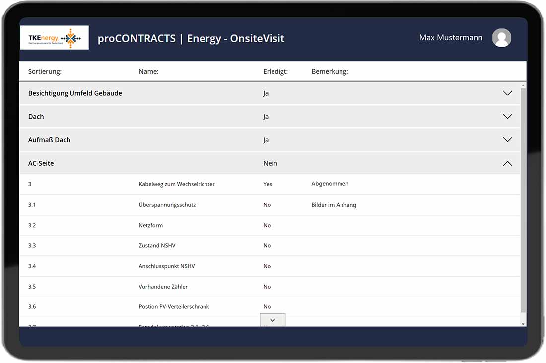
Task: Click the Erledigt column header
Action: pyautogui.click(x=275, y=72)
